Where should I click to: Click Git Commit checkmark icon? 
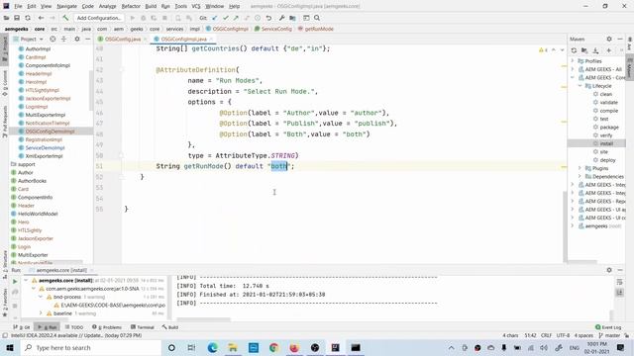pyautogui.click(x=226, y=18)
